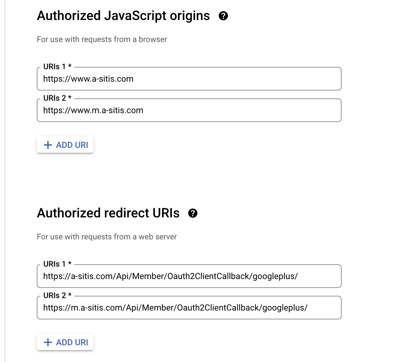
Task: Focus the https://www.m.a-sitis.com origin field
Action: (x=189, y=111)
